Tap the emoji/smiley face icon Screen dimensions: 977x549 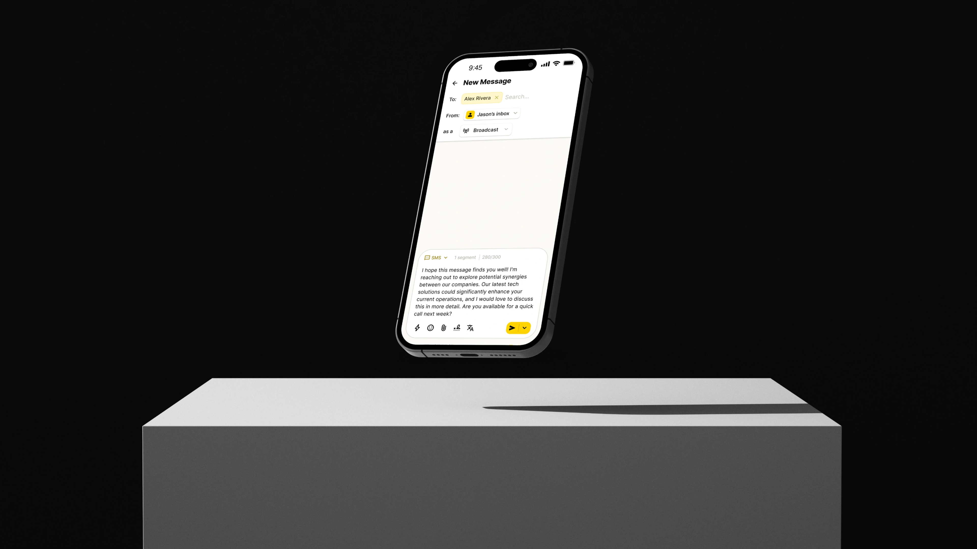(x=430, y=328)
